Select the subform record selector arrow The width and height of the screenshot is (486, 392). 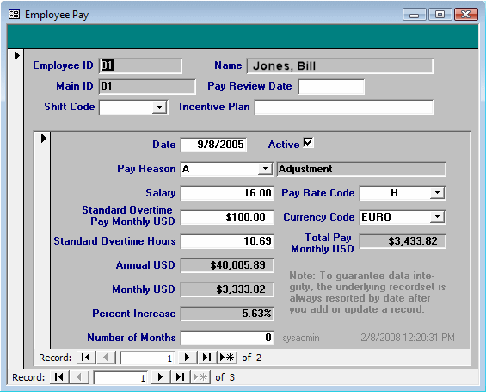[44, 138]
